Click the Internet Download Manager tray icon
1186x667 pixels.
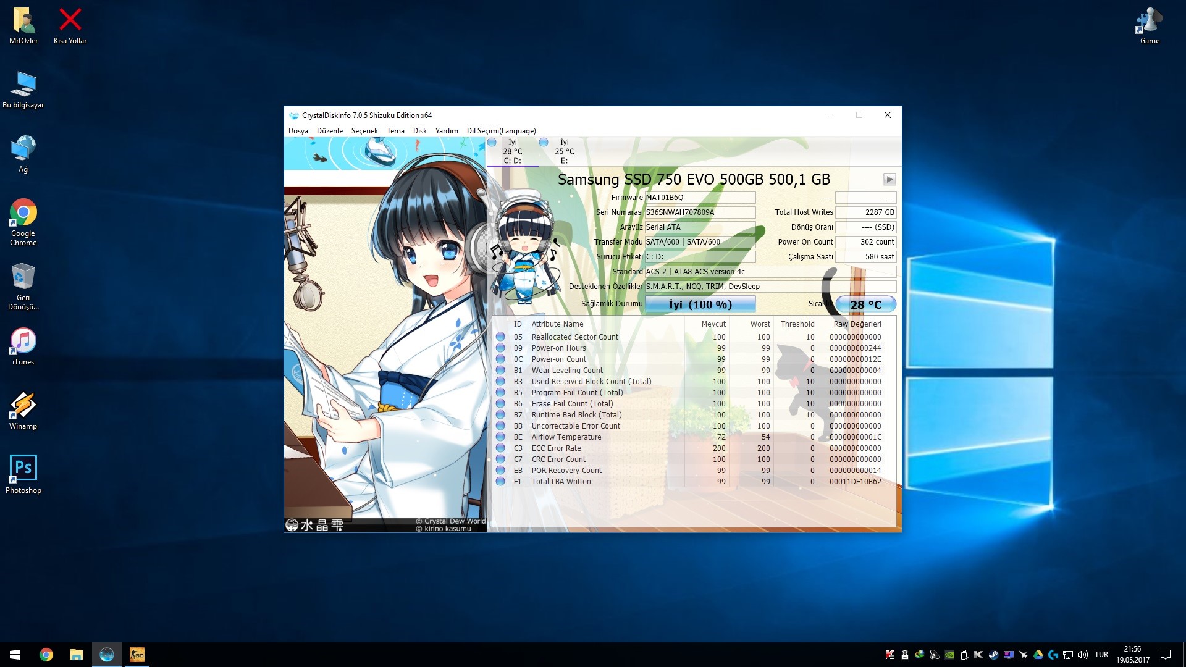click(919, 655)
